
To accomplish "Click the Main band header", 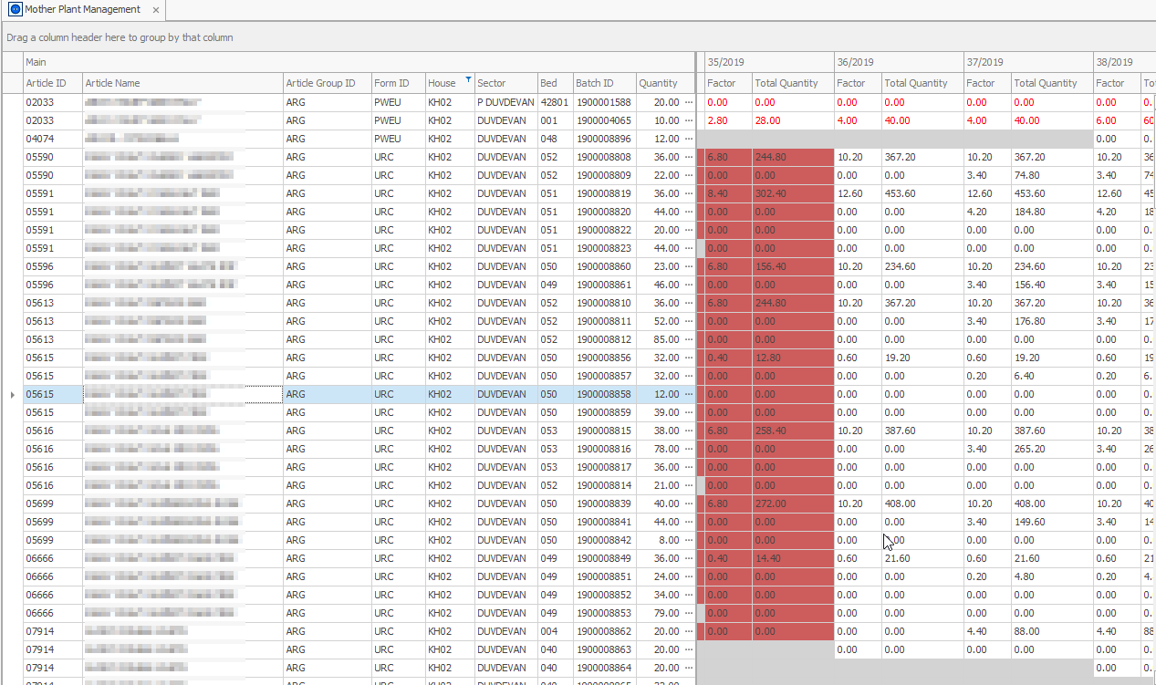I will coord(359,62).
